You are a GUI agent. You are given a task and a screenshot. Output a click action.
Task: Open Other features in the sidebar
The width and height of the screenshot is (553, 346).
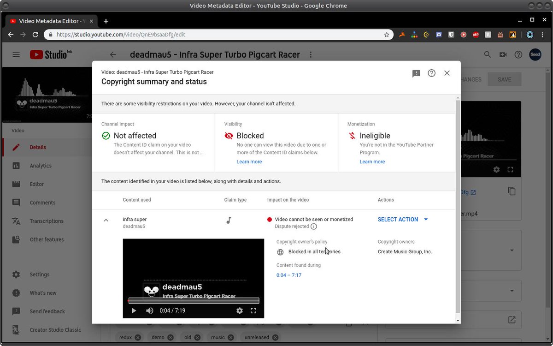coord(47,239)
